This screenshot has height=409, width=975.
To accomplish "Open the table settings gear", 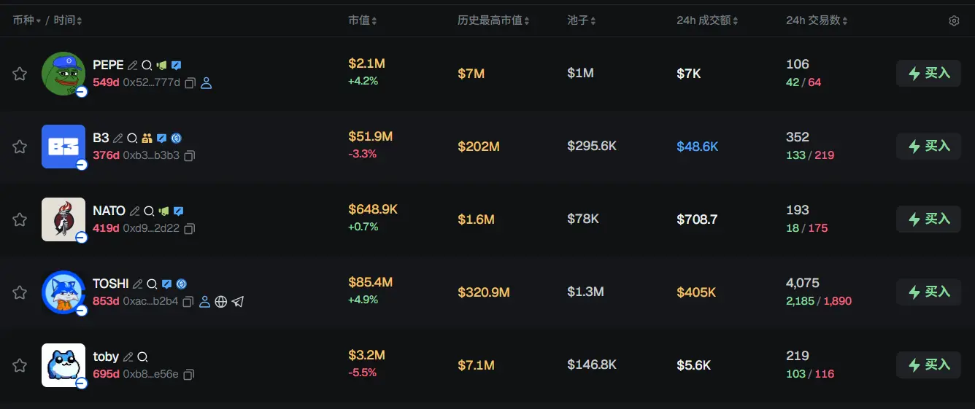I will pyautogui.click(x=954, y=21).
